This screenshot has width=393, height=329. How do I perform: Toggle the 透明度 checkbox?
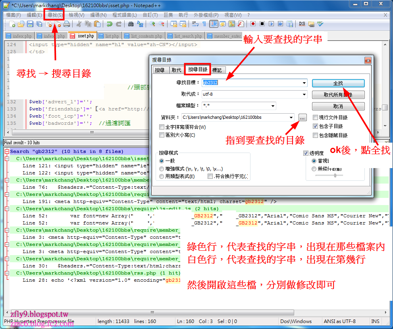tap(306, 153)
